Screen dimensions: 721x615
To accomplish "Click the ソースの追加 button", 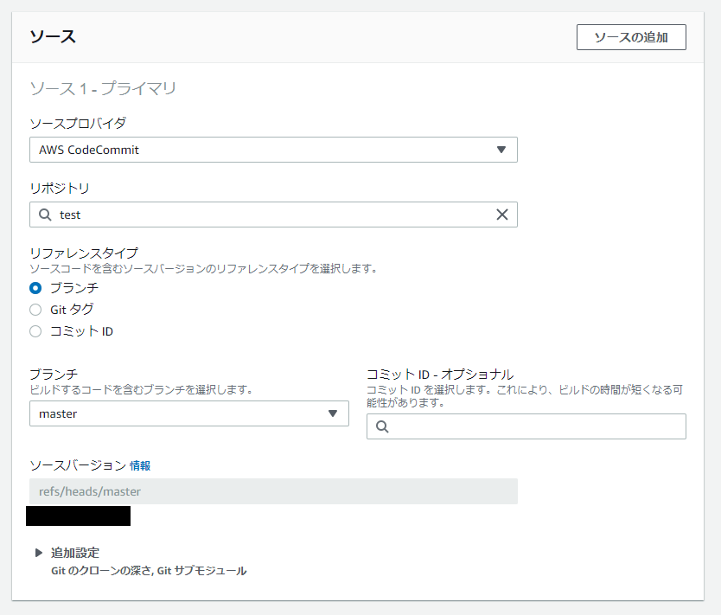I will (631, 37).
